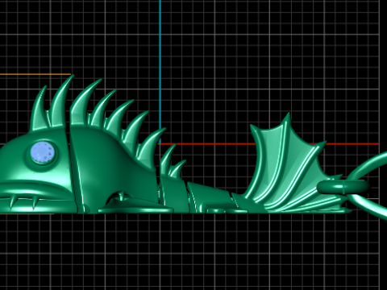
Task: Select the blue eye of the fish
Action: click(x=43, y=152)
